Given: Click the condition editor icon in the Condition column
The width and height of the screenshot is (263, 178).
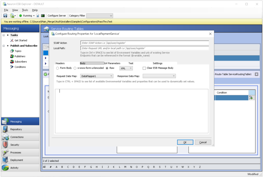Looking at the screenshot, I should (252, 97).
